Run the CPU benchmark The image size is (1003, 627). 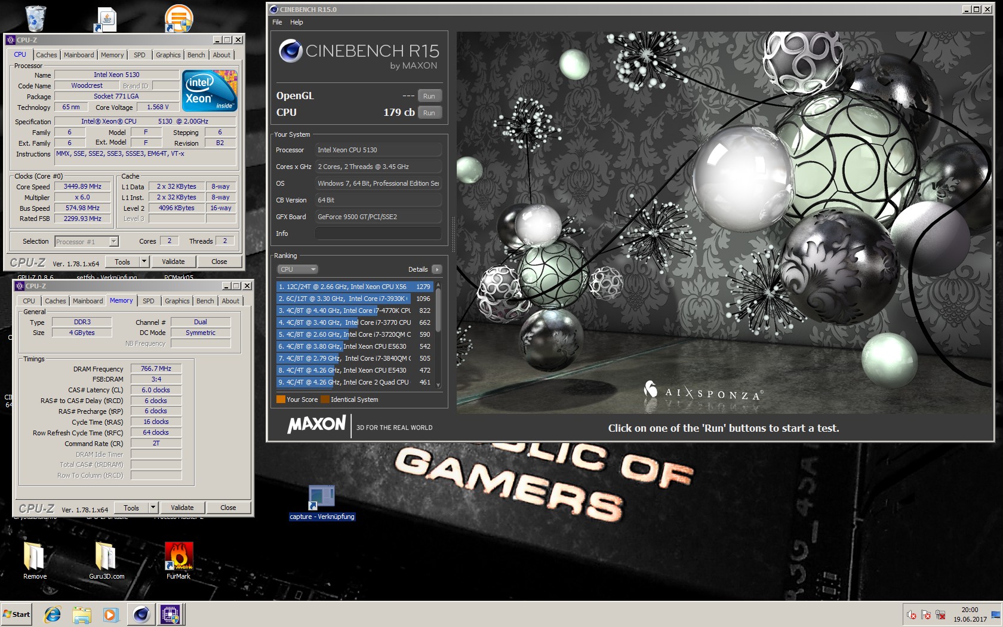pyautogui.click(x=429, y=113)
